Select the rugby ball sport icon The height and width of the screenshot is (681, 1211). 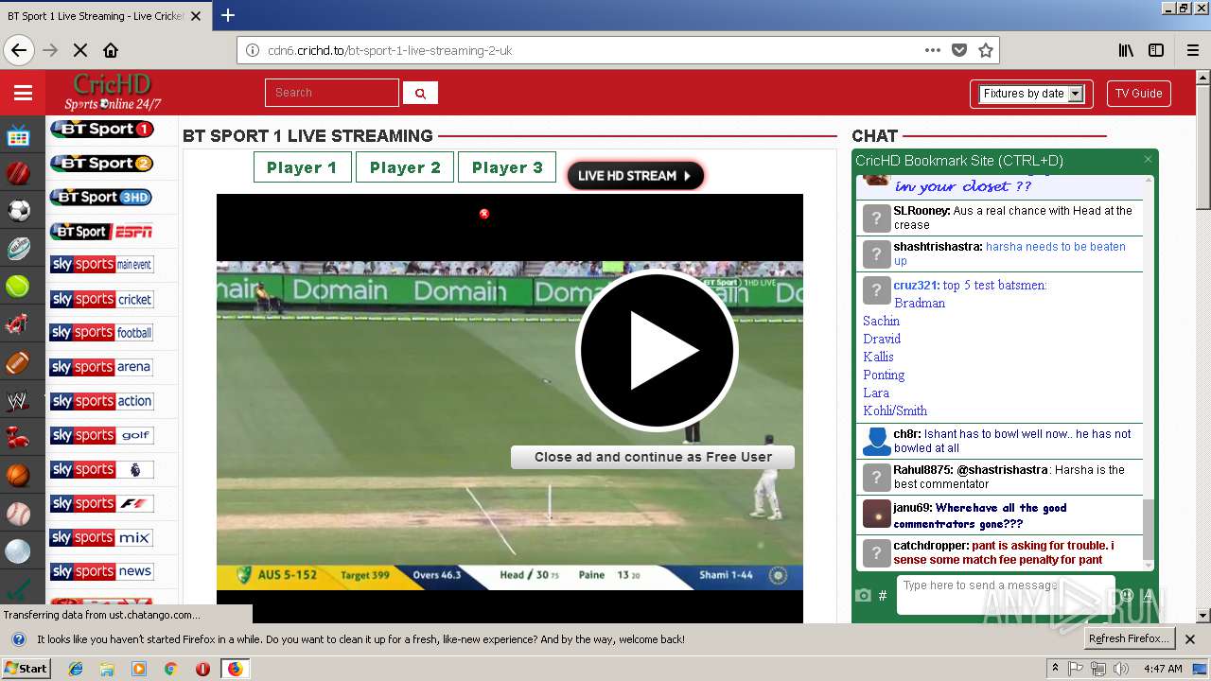(x=19, y=248)
